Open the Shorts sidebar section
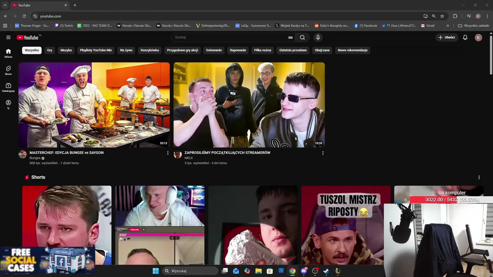 pyautogui.click(x=8, y=70)
